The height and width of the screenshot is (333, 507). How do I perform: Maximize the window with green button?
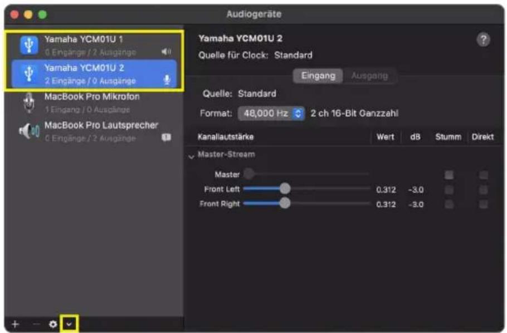pyautogui.click(x=43, y=14)
